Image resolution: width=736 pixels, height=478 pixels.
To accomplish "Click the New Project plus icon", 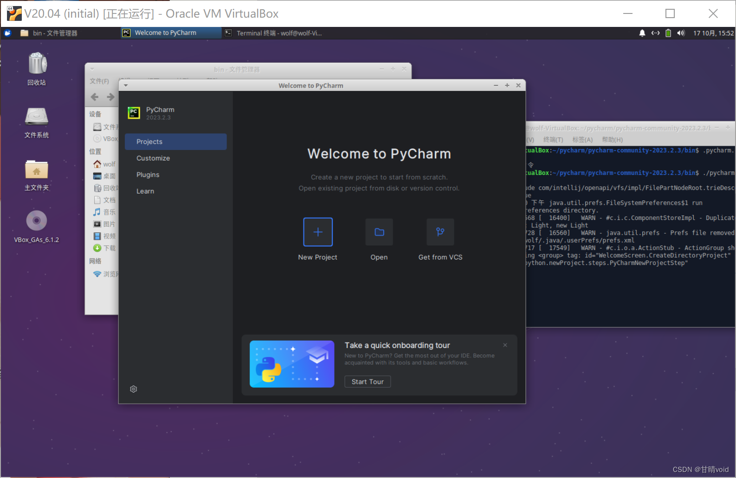I will (318, 232).
